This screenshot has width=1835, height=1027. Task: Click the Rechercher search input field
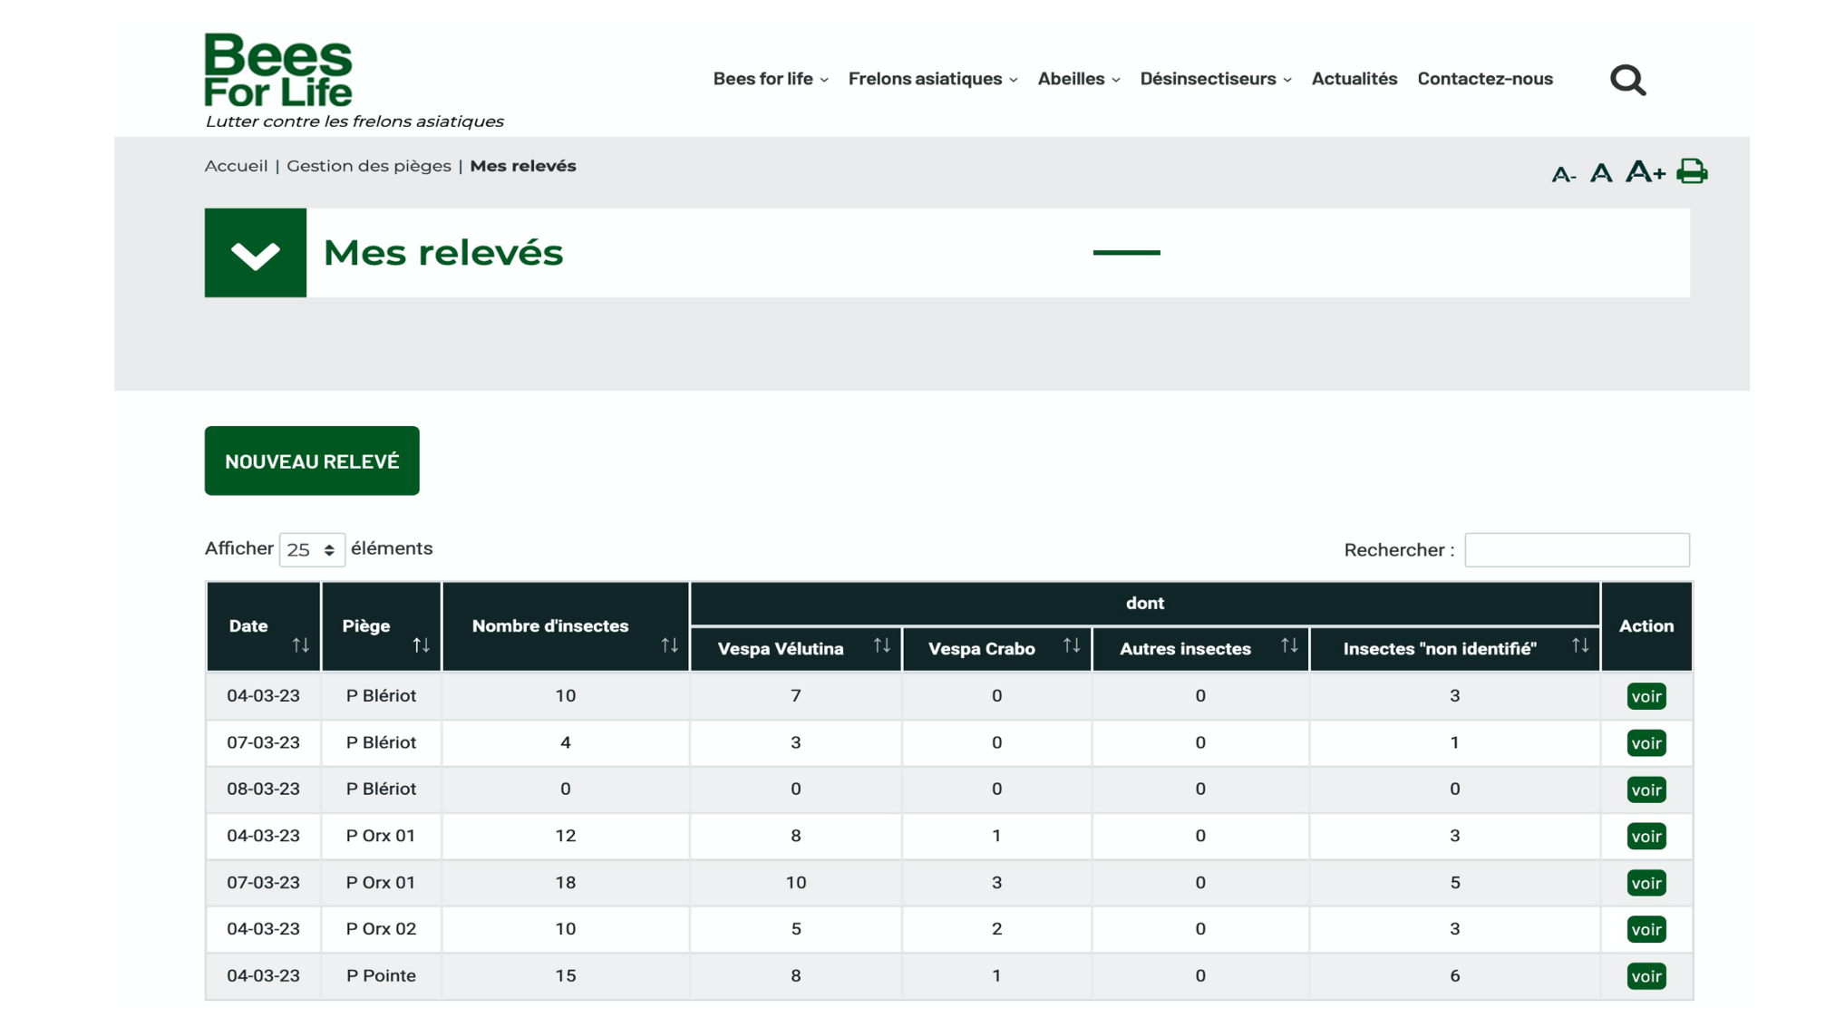[x=1576, y=550]
